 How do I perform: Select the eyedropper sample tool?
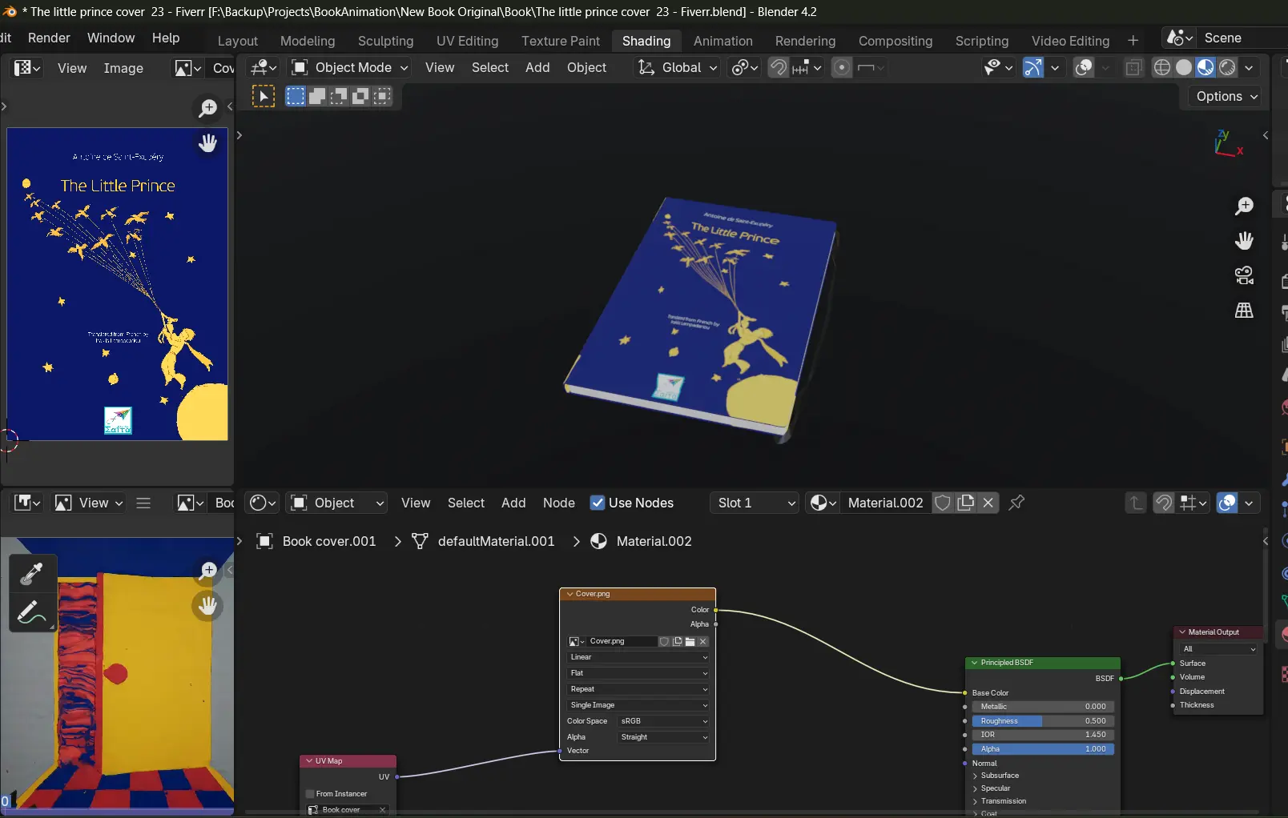click(32, 573)
